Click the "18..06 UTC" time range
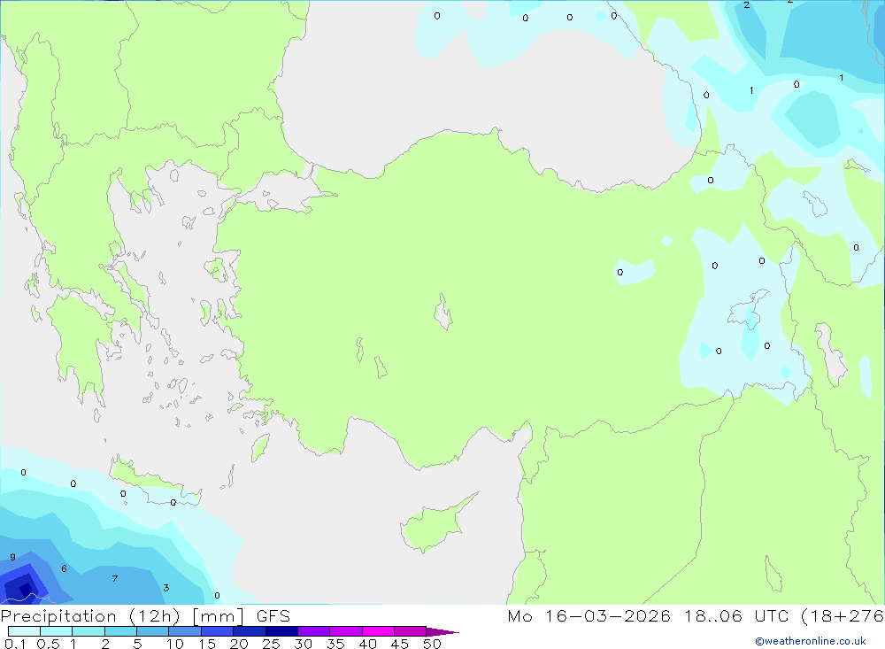The height and width of the screenshot is (649, 885). pos(736,616)
